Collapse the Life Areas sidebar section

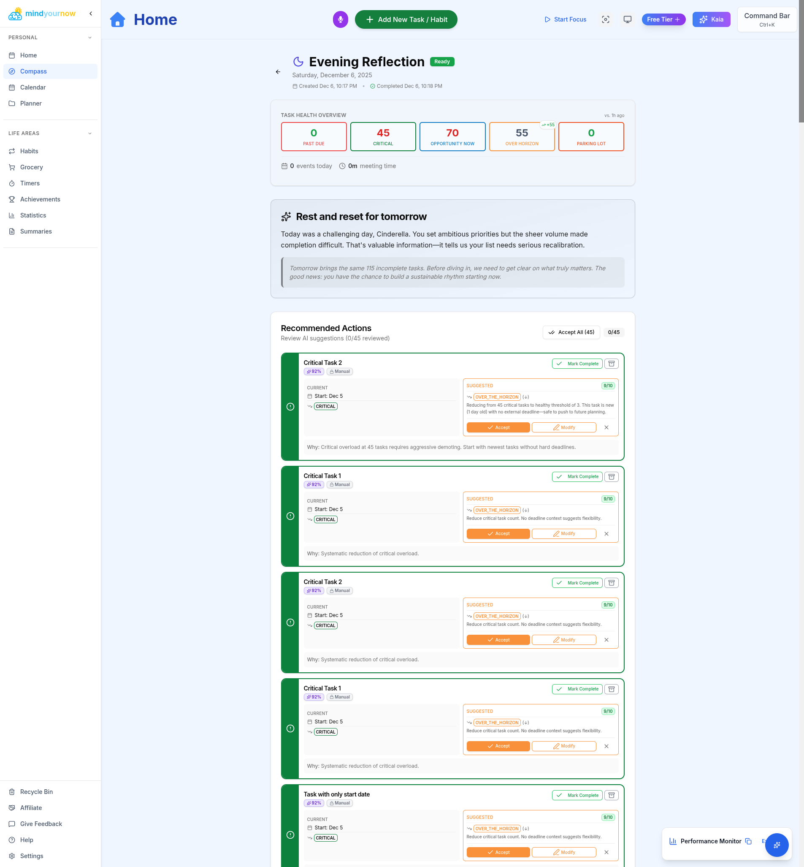tap(90, 133)
